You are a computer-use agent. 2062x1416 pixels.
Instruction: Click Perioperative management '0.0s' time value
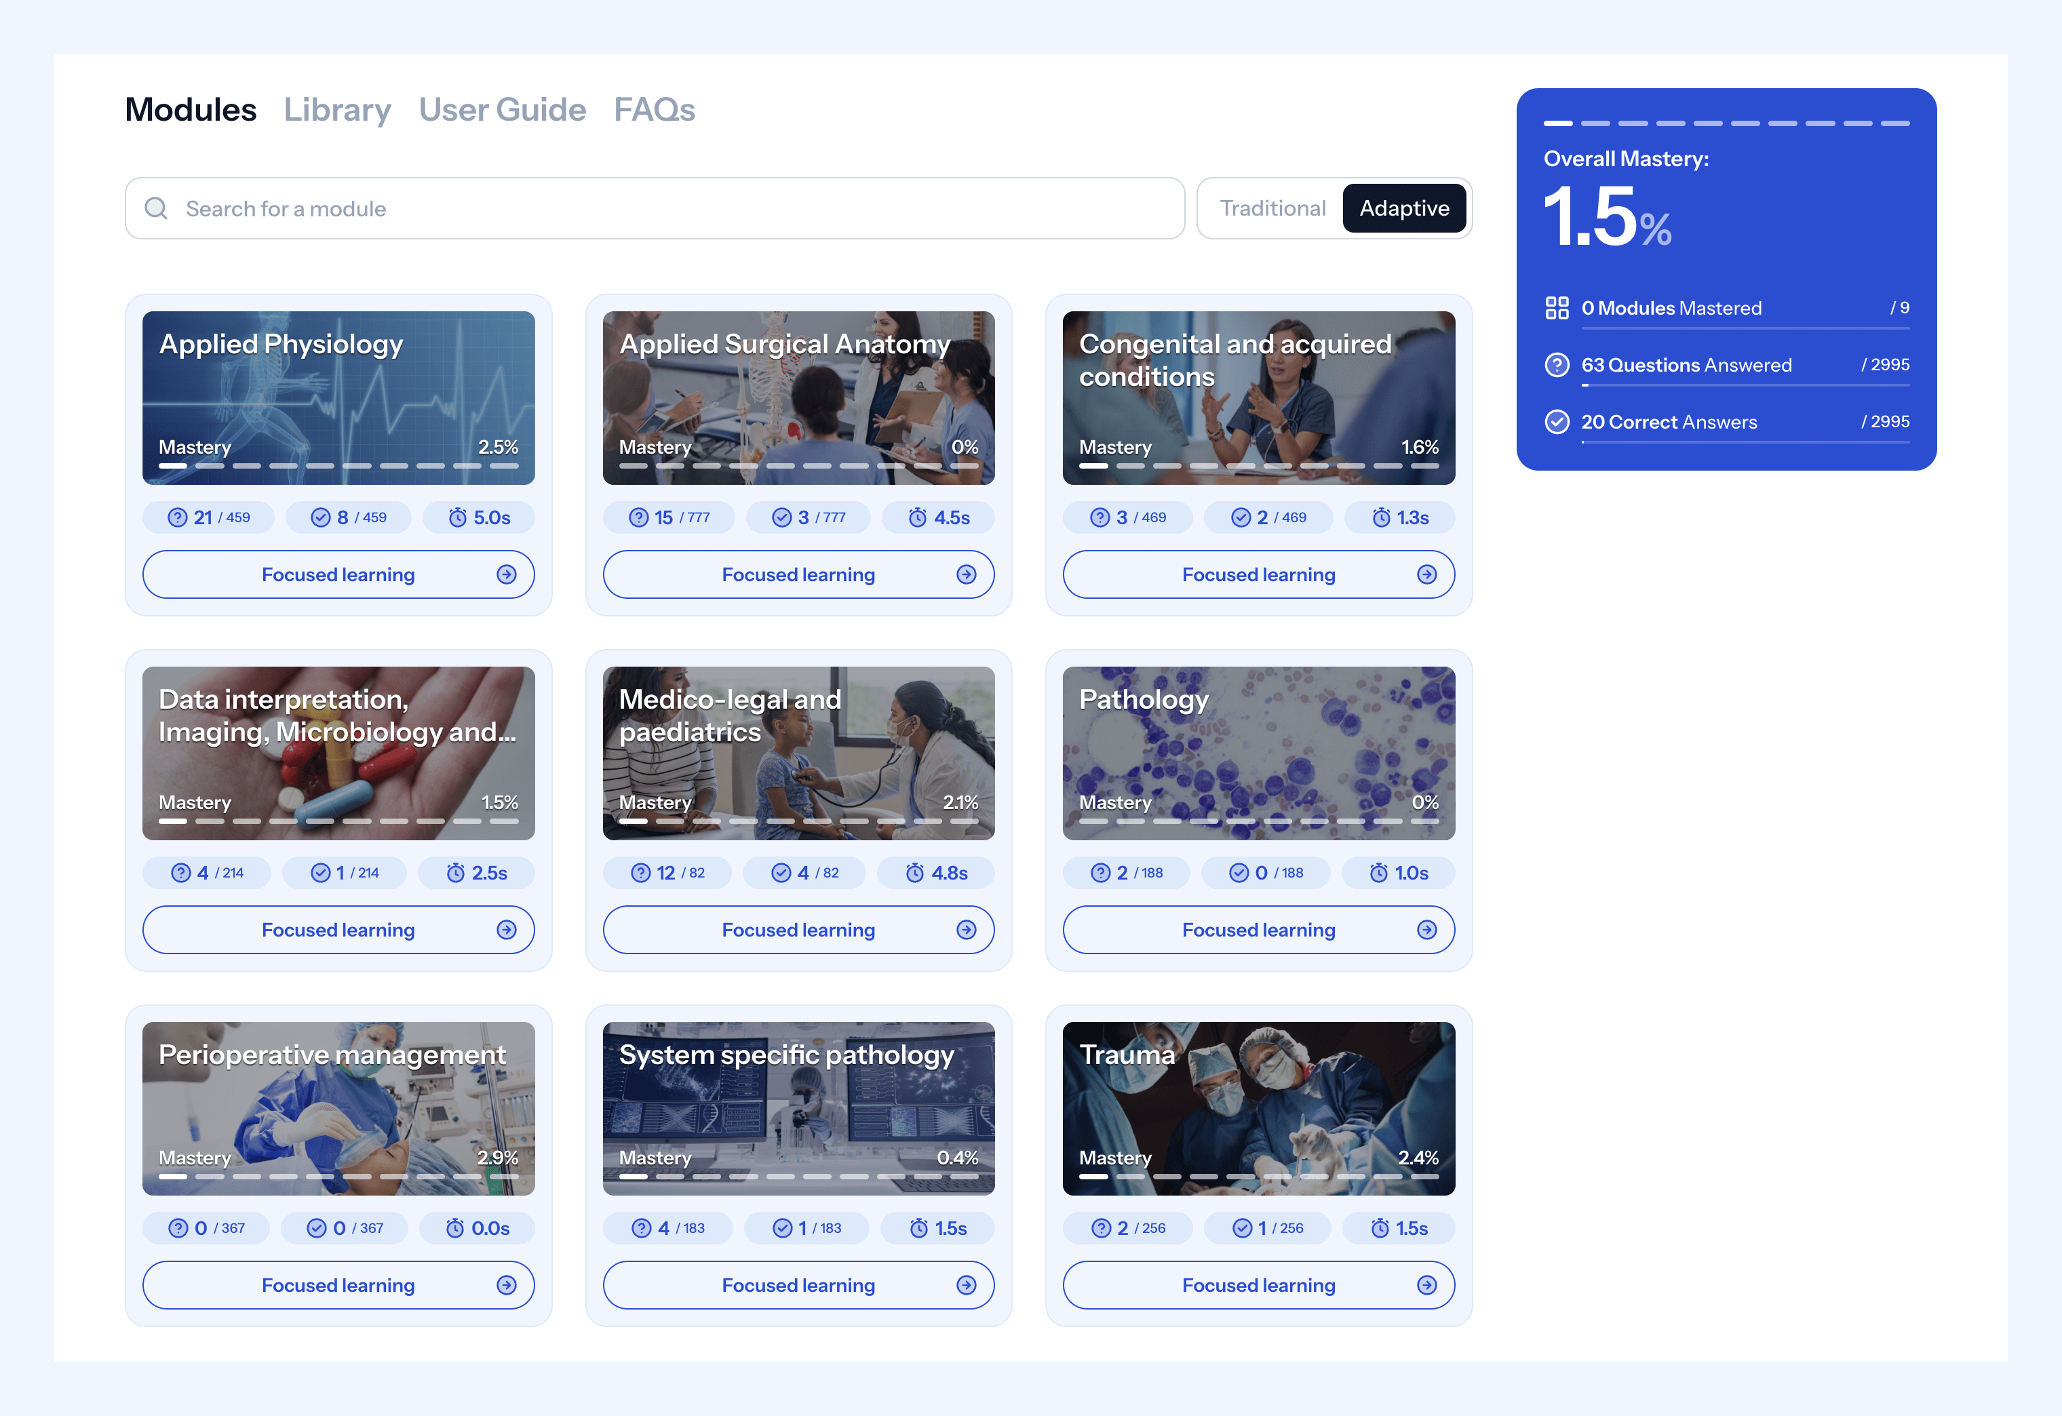coord(490,1228)
